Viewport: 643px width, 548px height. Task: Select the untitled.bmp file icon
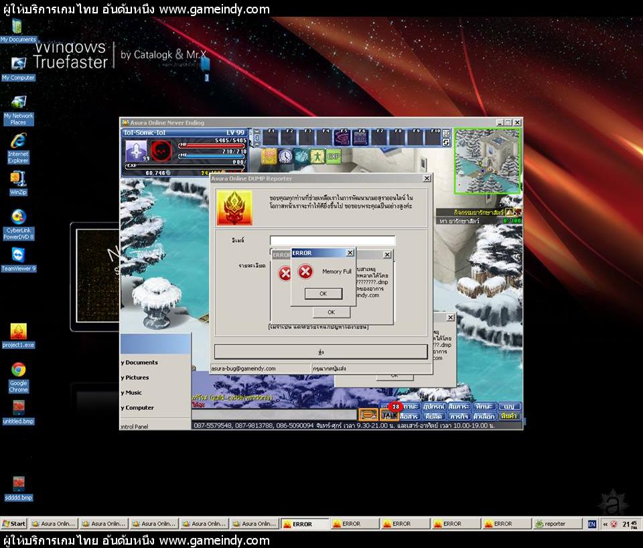click(x=19, y=412)
